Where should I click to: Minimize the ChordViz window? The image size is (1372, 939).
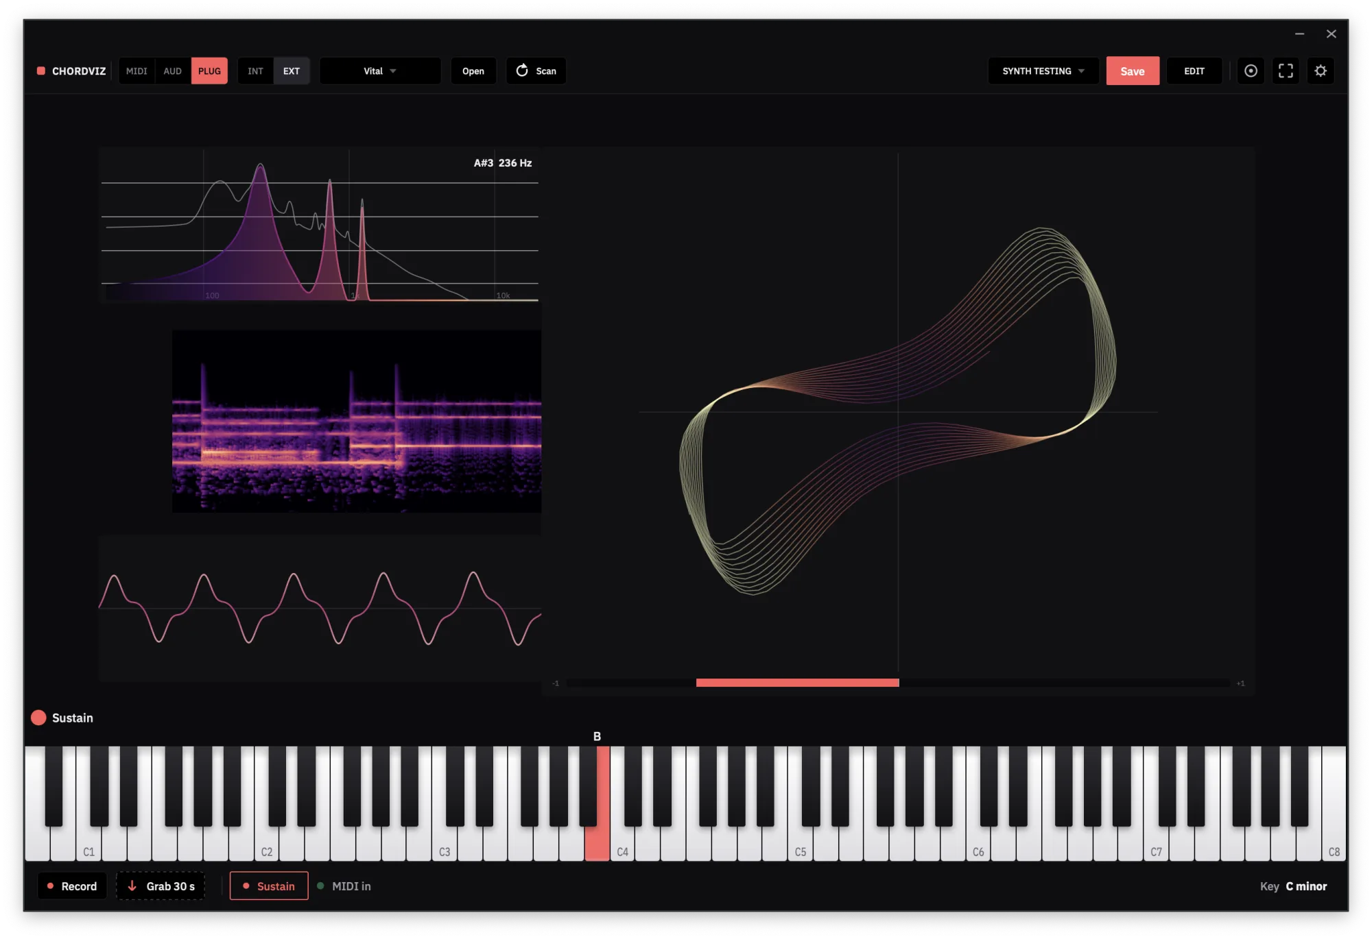pyautogui.click(x=1299, y=34)
